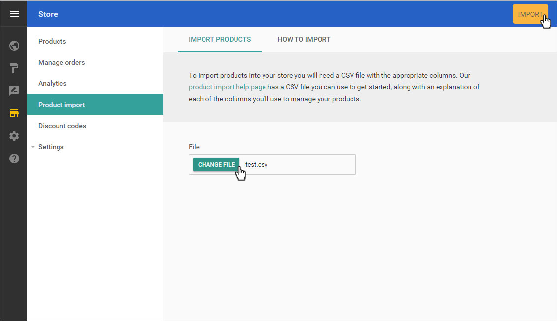Follow the product import help page link

[227, 87]
